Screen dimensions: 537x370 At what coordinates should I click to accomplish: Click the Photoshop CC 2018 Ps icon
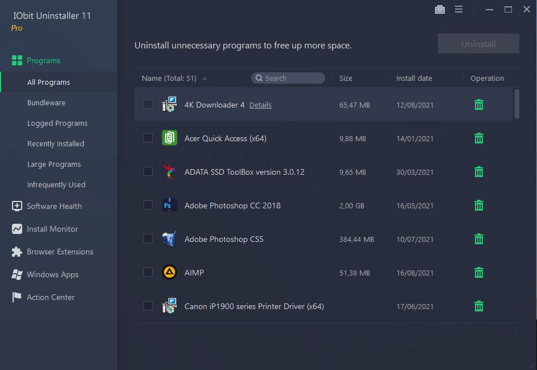click(x=170, y=205)
